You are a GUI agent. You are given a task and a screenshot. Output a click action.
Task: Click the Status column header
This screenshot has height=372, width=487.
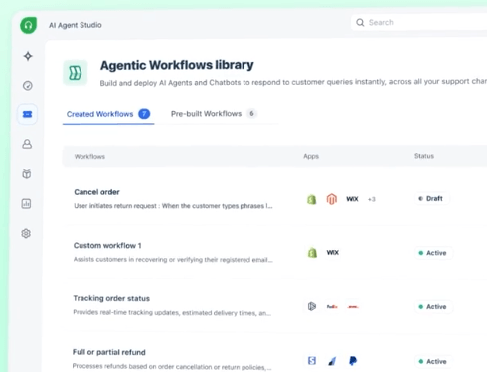[424, 156]
